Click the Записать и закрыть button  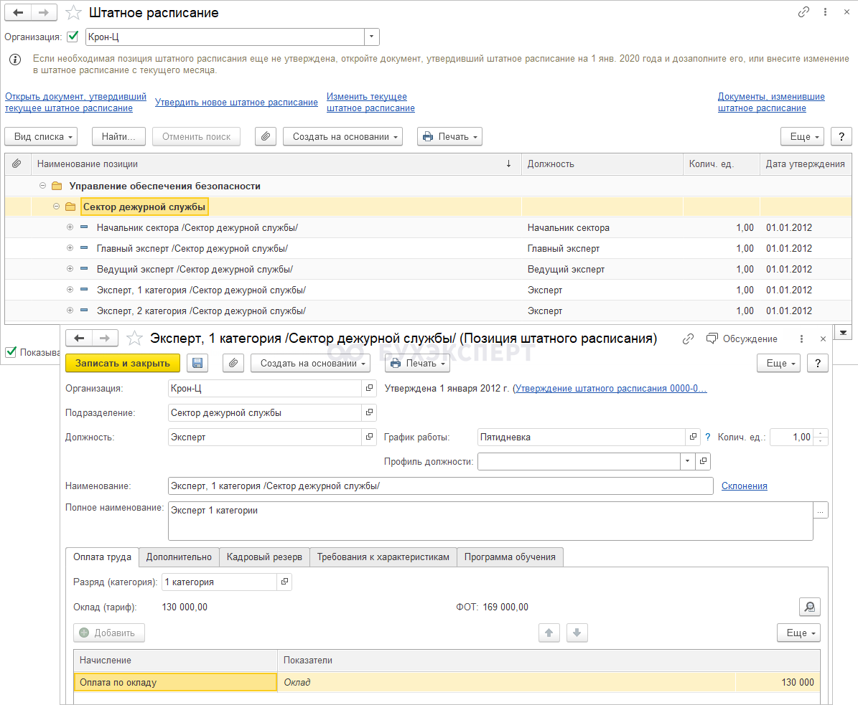pyautogui.click(x=123, y=364)
